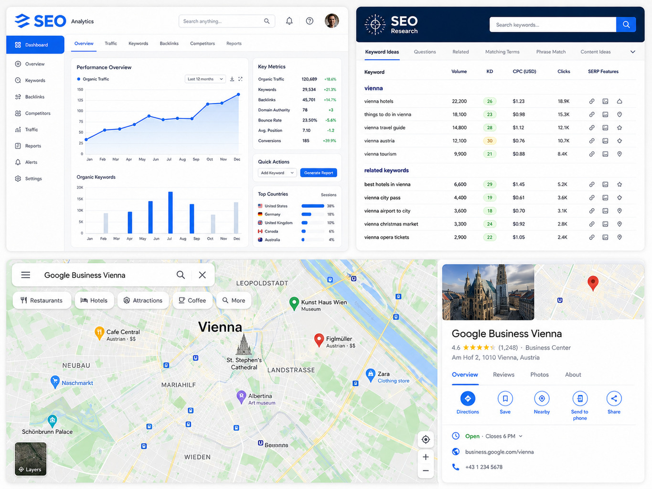Clear the Google Business Vienna search
The image size is (652, 489).
point(203,275)
